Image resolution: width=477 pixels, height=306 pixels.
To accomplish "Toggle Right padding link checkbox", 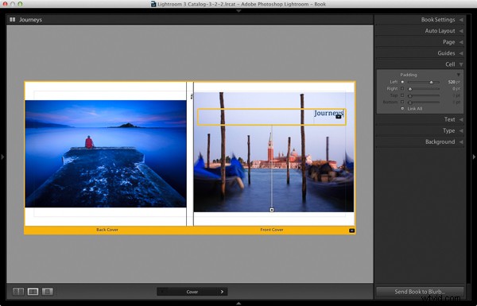I will coord(402,88).
